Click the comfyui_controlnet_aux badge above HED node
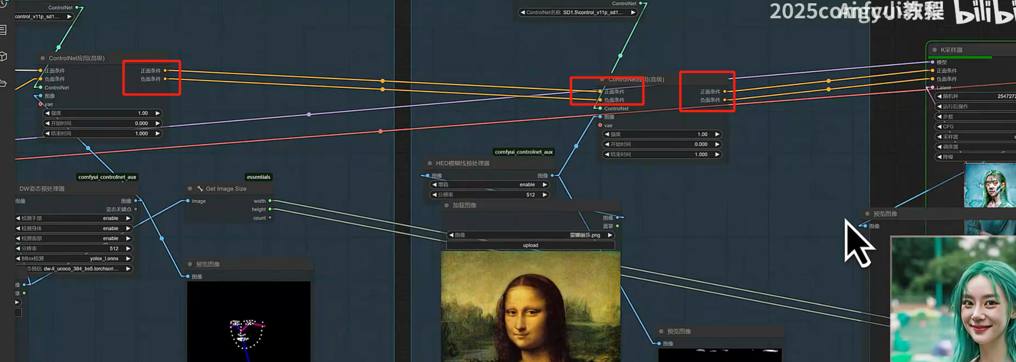This screenshot has height=362, width=1016. point(524,152)
